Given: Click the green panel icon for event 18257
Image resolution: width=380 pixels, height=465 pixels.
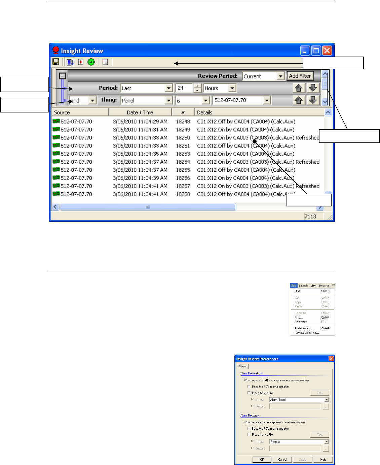Looking at the screenshot, I should click(56, 186).
